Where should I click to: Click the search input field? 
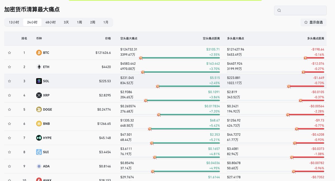(303, 11)
